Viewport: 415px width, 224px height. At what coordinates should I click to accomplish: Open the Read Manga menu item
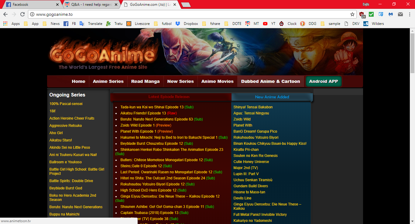[145, 81]
